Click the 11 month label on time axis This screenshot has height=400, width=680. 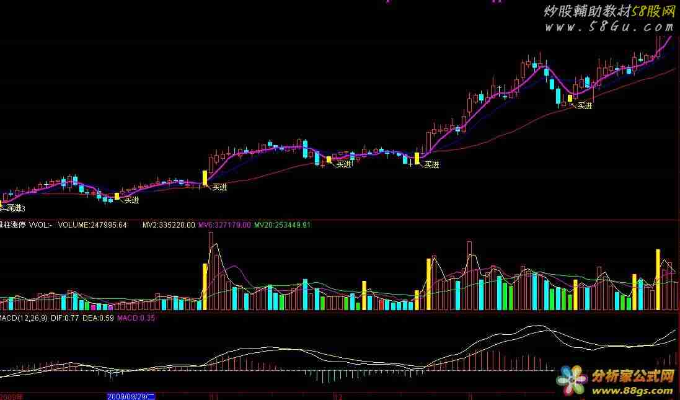click(x=213, y=396)
